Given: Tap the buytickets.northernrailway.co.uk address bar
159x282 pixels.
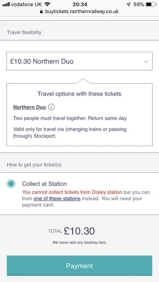Looking at the screenshot, I should (x=79, y=12).
